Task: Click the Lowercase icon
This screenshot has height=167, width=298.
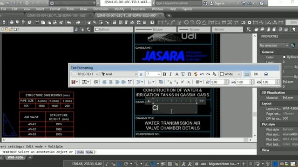Action: coord(176,82)
